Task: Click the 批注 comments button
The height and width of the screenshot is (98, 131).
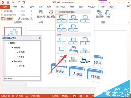Action: (65, 96)
